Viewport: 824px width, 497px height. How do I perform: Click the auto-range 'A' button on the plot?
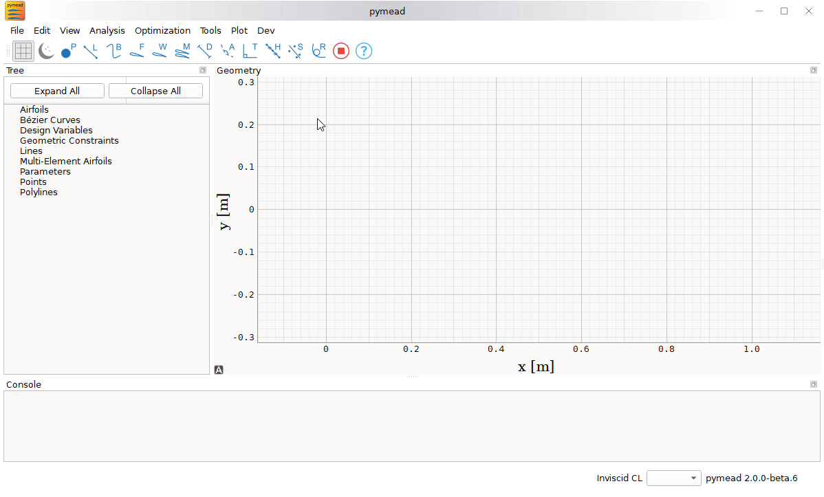(x=219, y=370)
